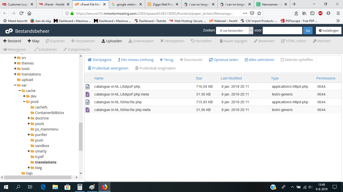
Task: Open Windows Start menu
Action: click(6, 187)
